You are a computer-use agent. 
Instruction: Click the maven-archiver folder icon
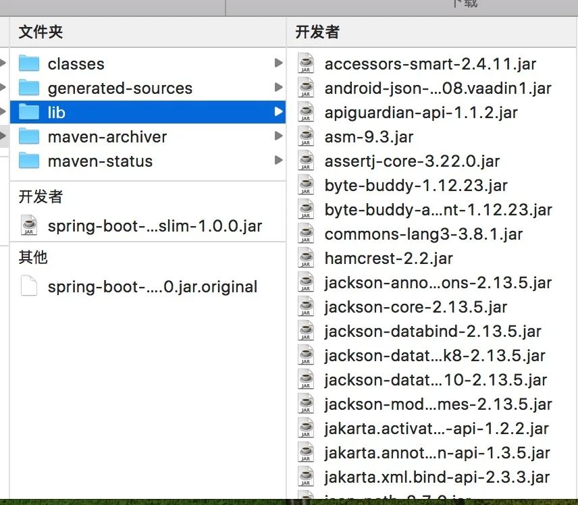[x=29, y=136]
